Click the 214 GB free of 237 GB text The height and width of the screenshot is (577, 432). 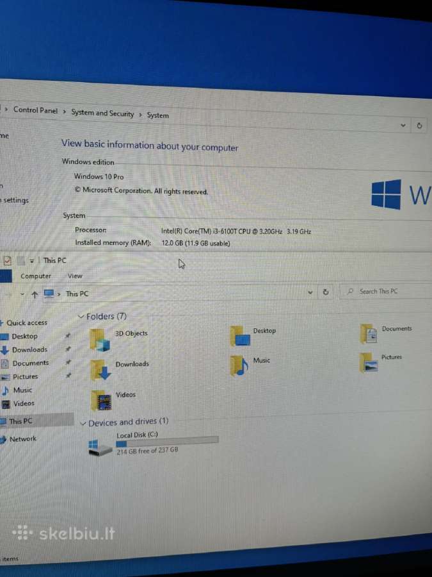pos(147,451)
